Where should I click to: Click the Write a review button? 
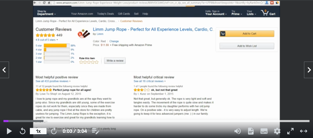coord(115,61)
